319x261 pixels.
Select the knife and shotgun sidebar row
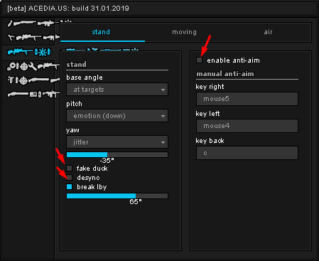(x=31, y=23)
